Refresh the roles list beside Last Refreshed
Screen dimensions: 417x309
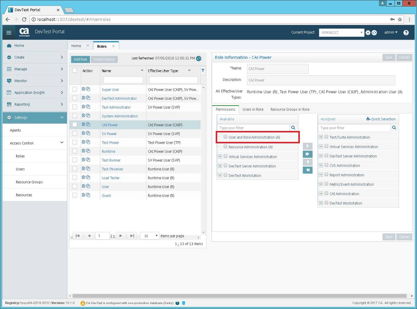(x=199, y=58)
